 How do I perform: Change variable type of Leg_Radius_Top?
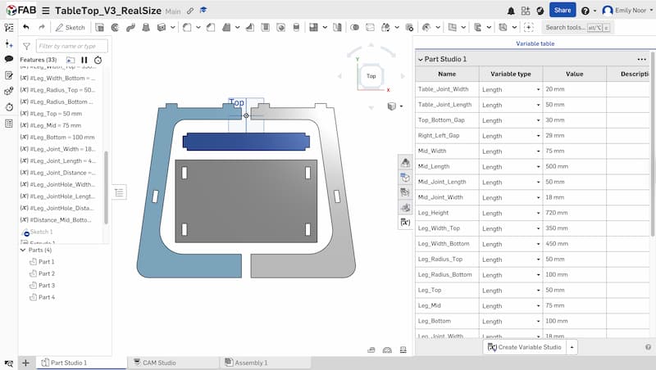tap(511, 259)
